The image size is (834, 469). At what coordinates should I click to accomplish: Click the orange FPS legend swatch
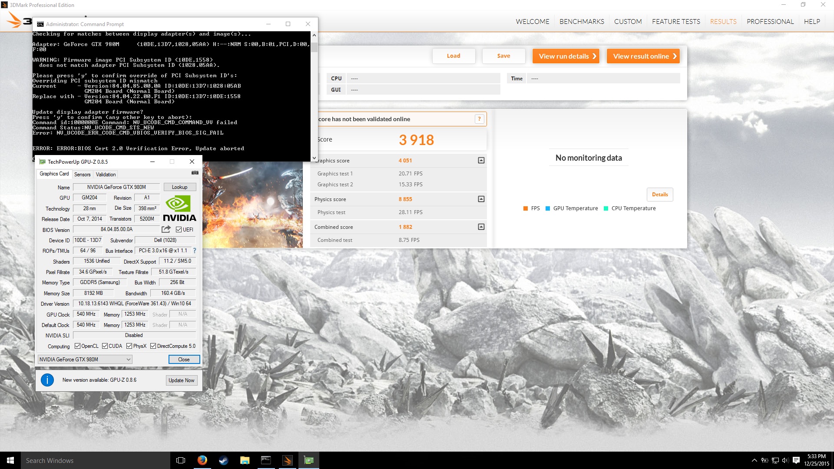(526, 208)
